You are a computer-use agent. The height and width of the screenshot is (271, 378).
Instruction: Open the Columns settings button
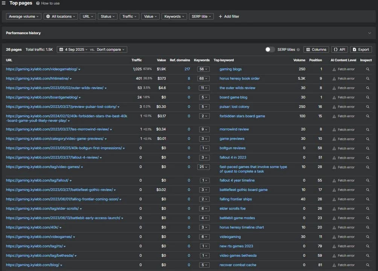(x=316, y=49)
